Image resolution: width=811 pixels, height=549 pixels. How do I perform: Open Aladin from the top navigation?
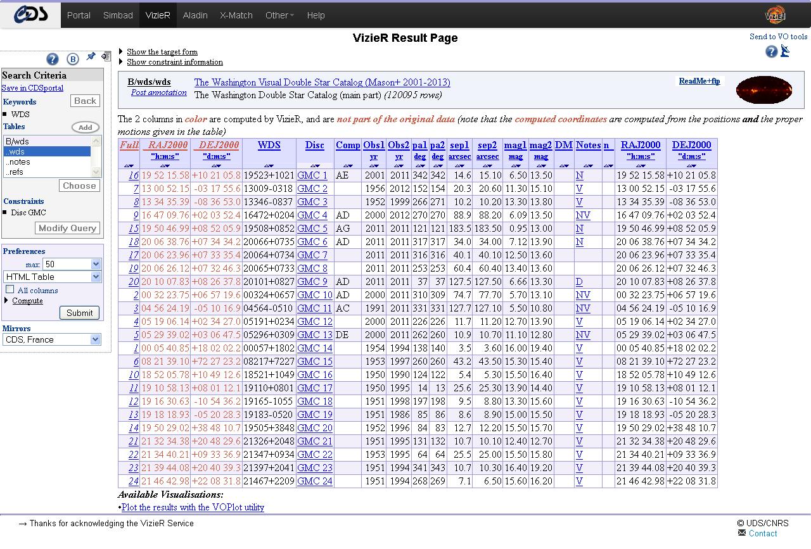195,15
